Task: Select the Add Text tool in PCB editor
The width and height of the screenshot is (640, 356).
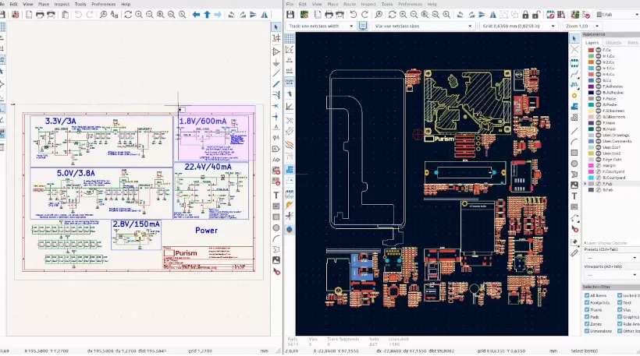Action: point(574,196)
